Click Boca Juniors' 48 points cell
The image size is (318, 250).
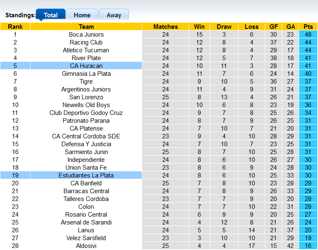[308, 35]
